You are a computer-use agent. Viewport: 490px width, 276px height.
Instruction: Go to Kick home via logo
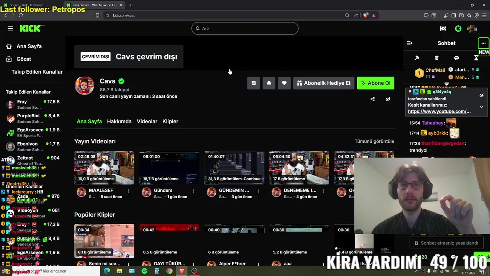(x=32, y=28)
